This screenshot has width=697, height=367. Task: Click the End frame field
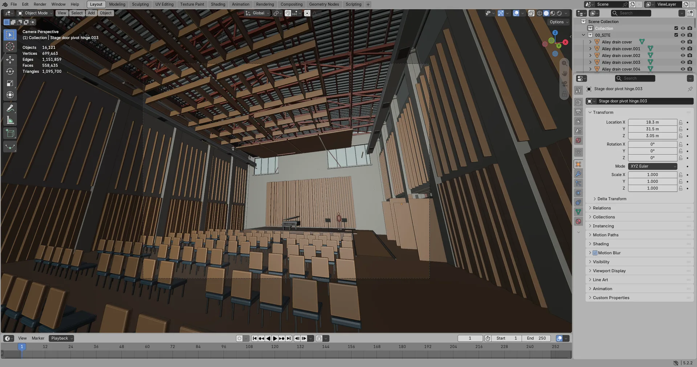point(536,338)
